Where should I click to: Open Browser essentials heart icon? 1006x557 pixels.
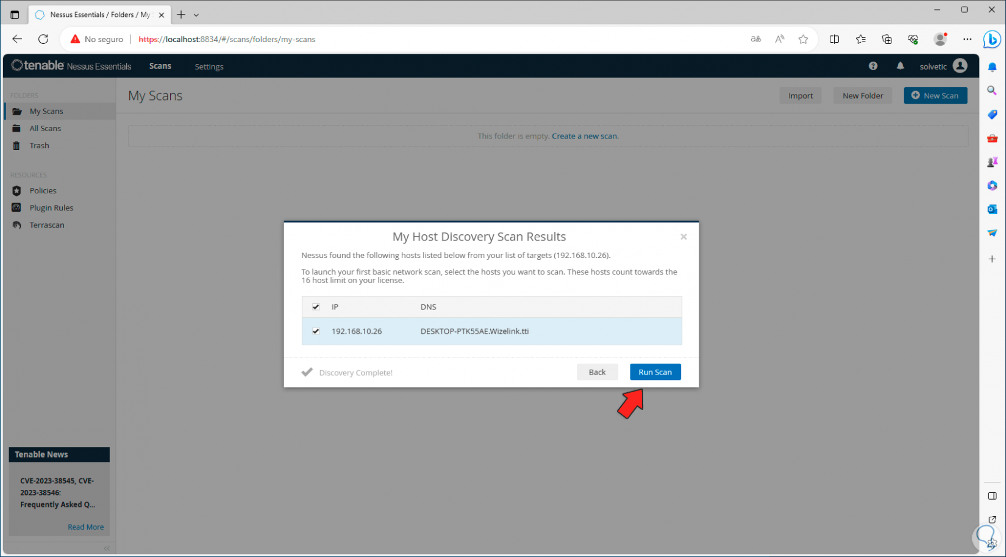click(913, 39)
